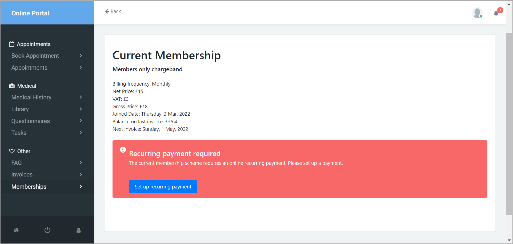Click the info icon in red alert
The width and height of the screenshot is (513, 244).
[123, 150]
